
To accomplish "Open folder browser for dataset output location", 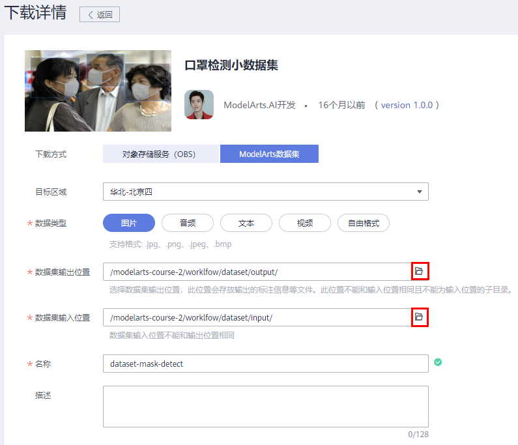I will point(420,271).
